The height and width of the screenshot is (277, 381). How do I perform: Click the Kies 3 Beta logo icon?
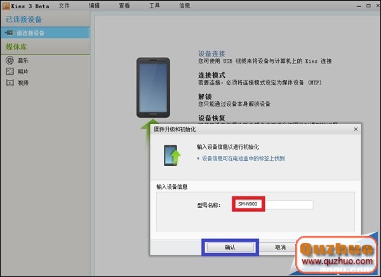point(6,6)
